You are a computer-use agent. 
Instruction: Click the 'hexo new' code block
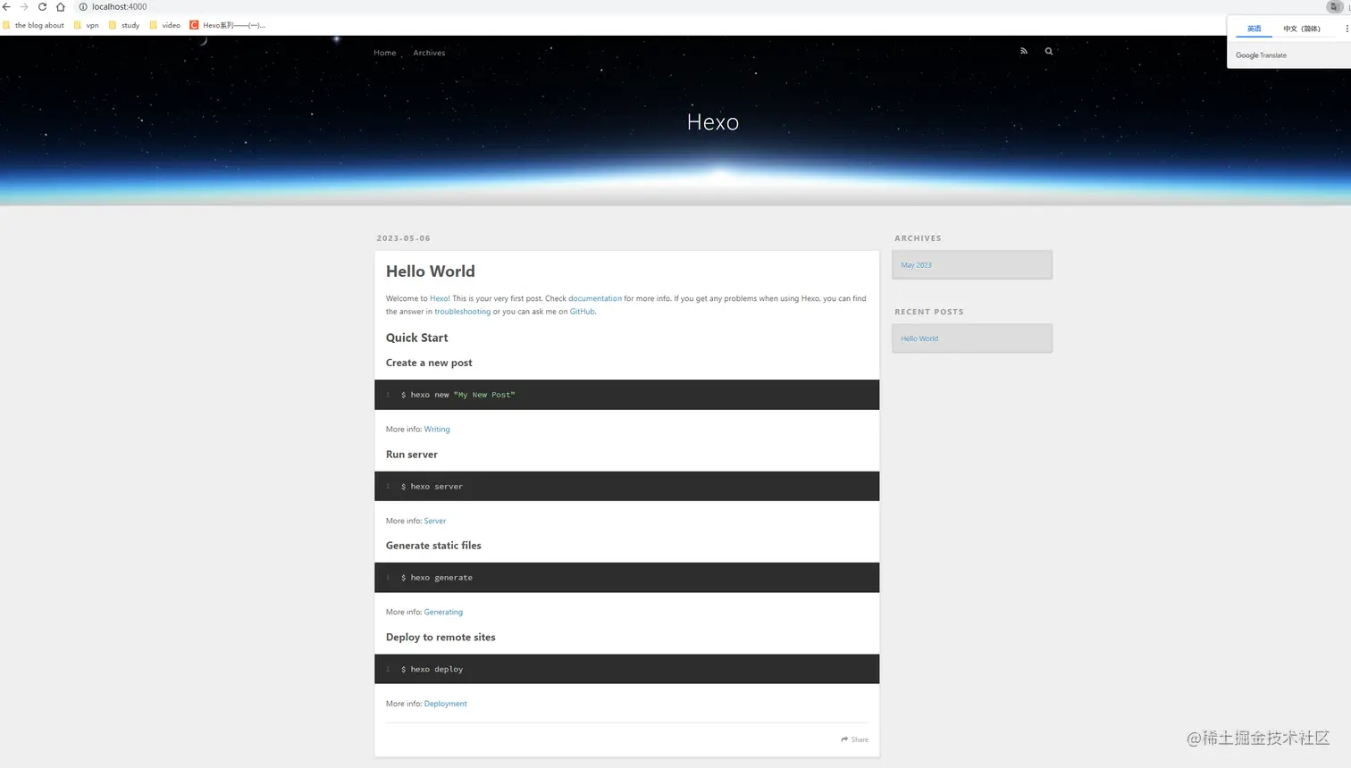pos(626,395)
